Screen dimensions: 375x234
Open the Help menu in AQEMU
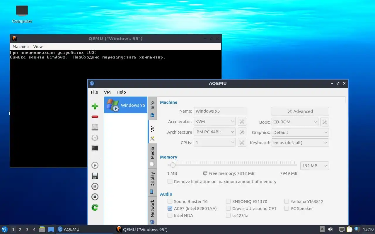(121, 92)
